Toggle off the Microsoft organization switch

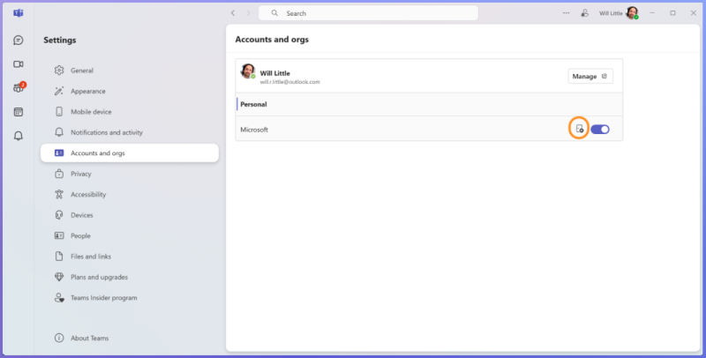tap(600, 130)
